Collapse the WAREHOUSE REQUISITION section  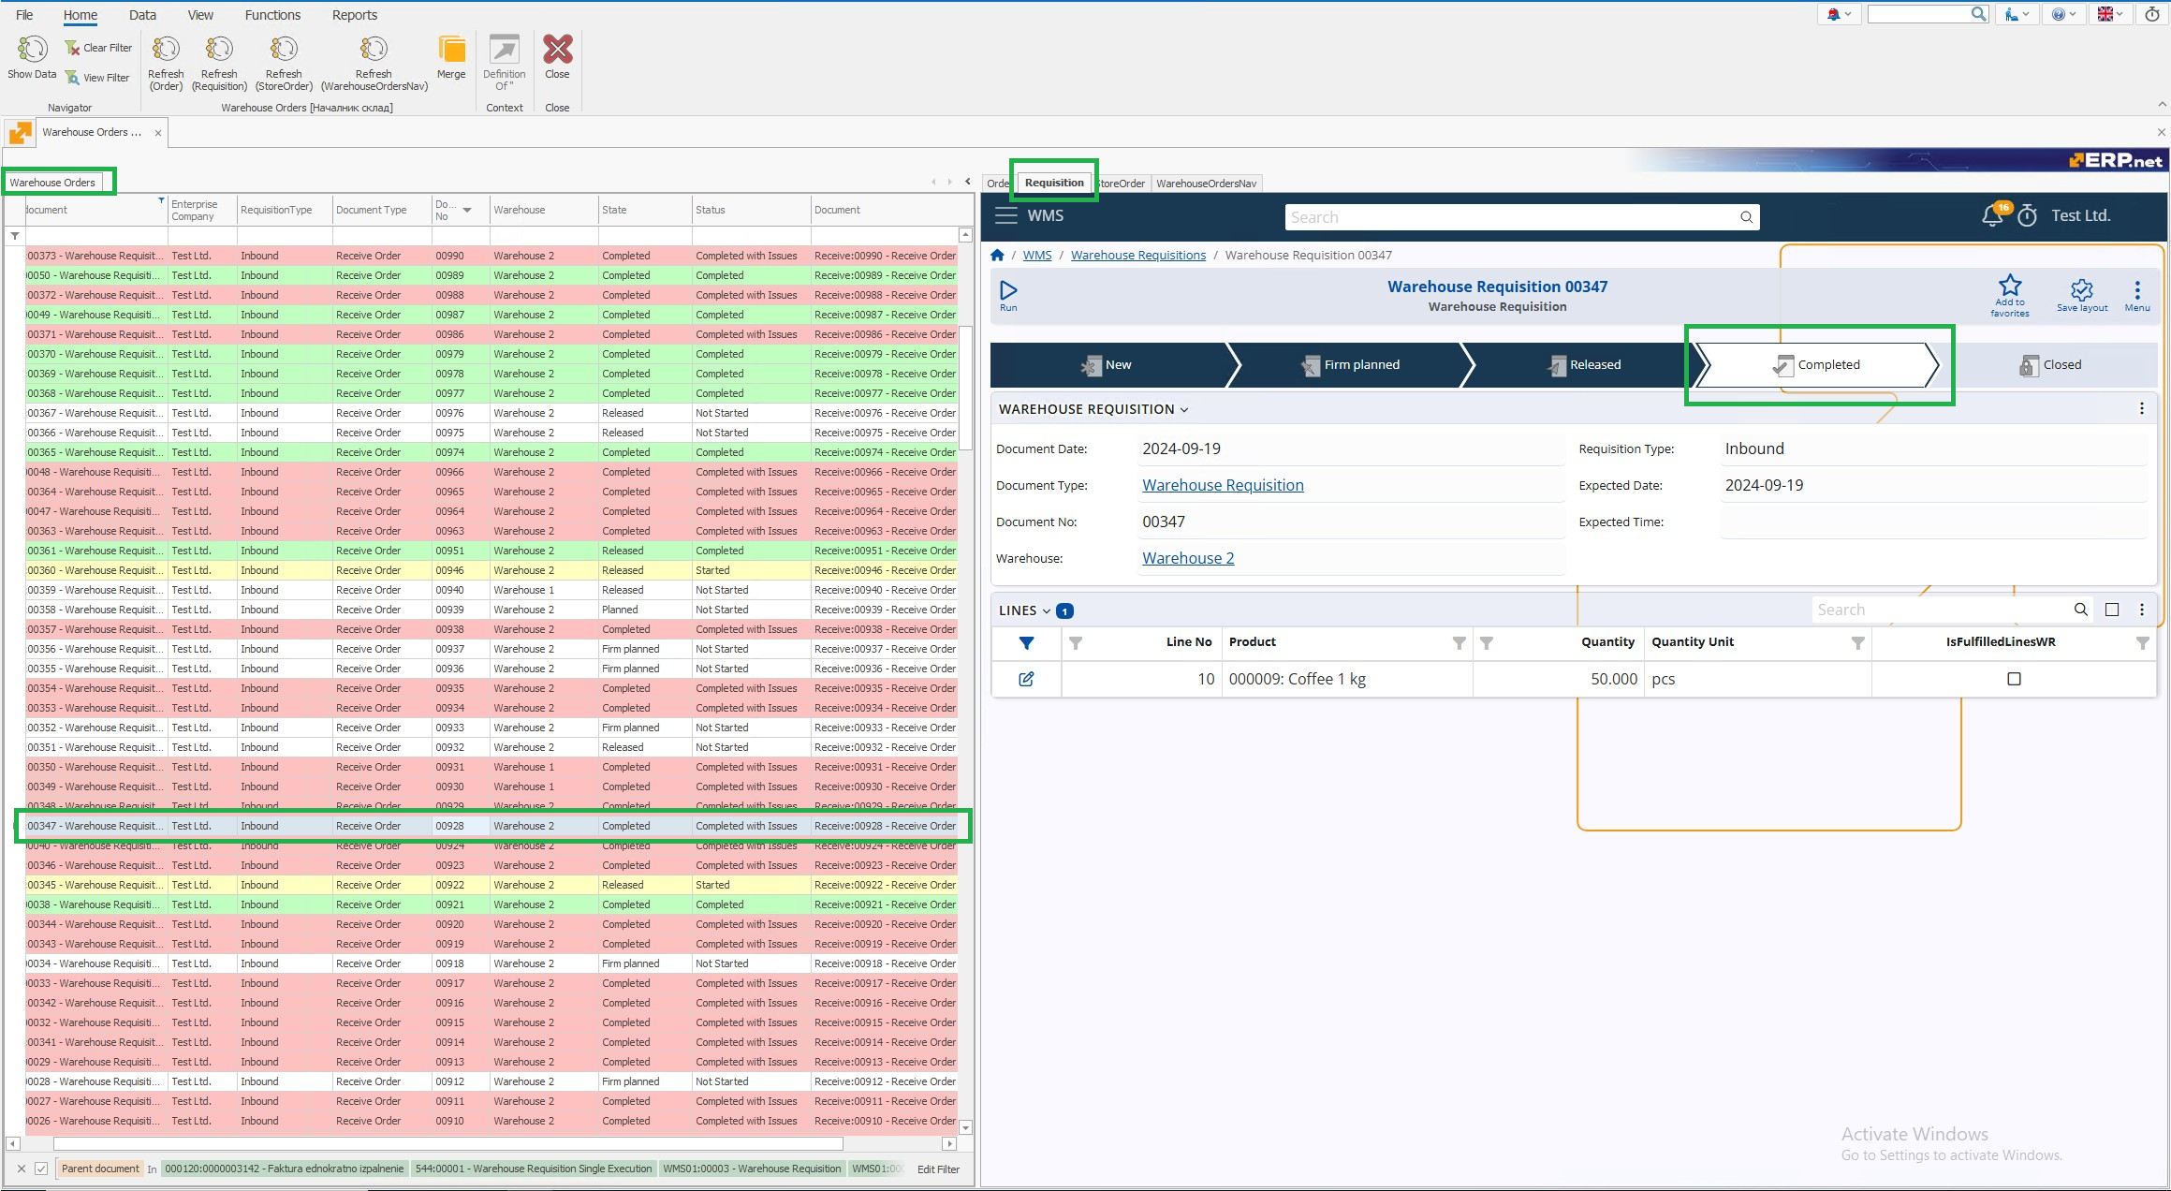[1185, 409]
